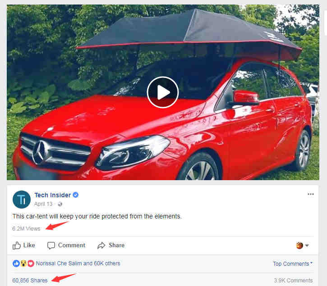Open list of Norissal Che Salim and 60K others
Viewport: 327px width, 286px height.
(78, 263)
